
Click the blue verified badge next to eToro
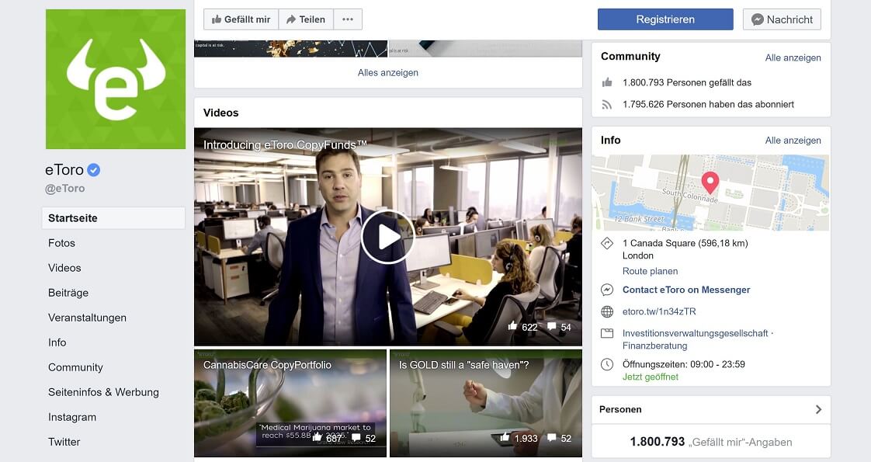[x=94, y=170]
